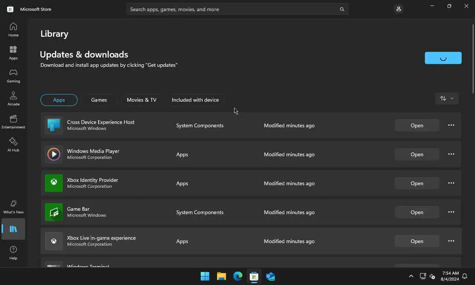Click the Xbox Identity Provider name text
Screen dimensions: 475x285
[92, 180]
